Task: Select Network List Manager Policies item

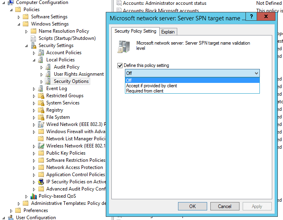Action: click(x=76, y=139)
